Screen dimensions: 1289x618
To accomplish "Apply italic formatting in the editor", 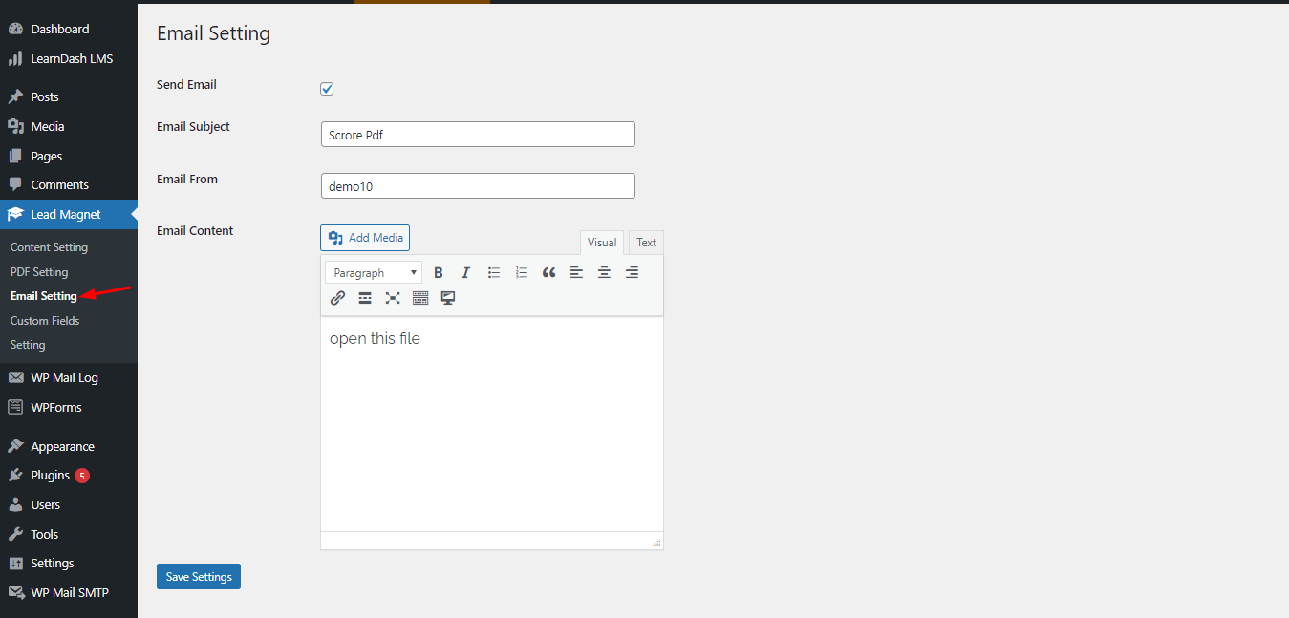I will coord(466,272).
